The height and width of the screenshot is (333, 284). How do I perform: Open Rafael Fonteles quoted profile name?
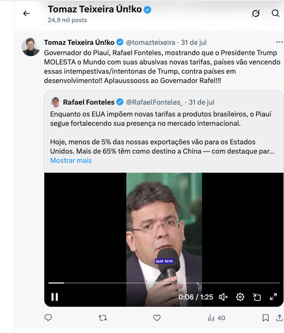[89, 103]
